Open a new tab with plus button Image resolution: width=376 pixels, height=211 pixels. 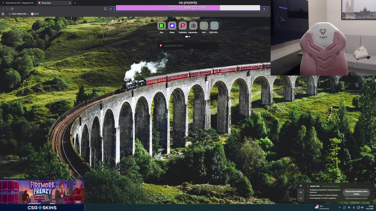(75, 3)
